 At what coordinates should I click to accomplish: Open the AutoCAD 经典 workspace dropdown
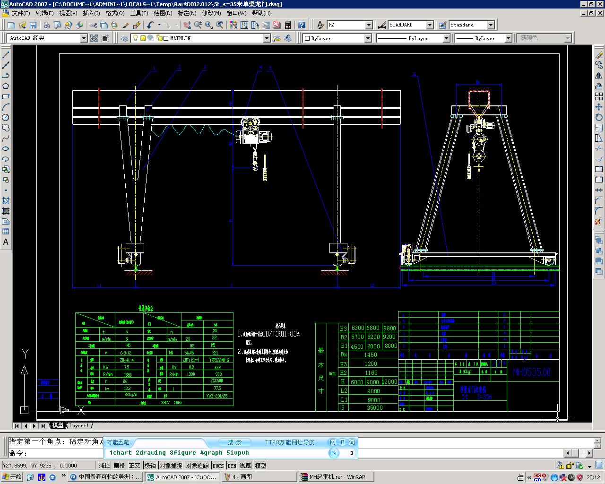click(84, 38)
